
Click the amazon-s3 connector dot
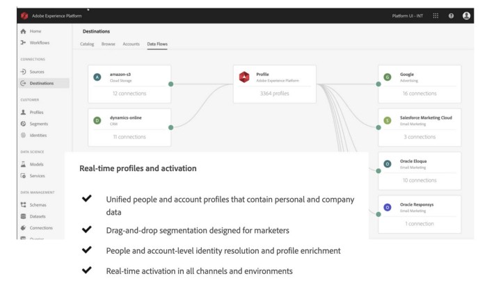(x=171, y=84)
